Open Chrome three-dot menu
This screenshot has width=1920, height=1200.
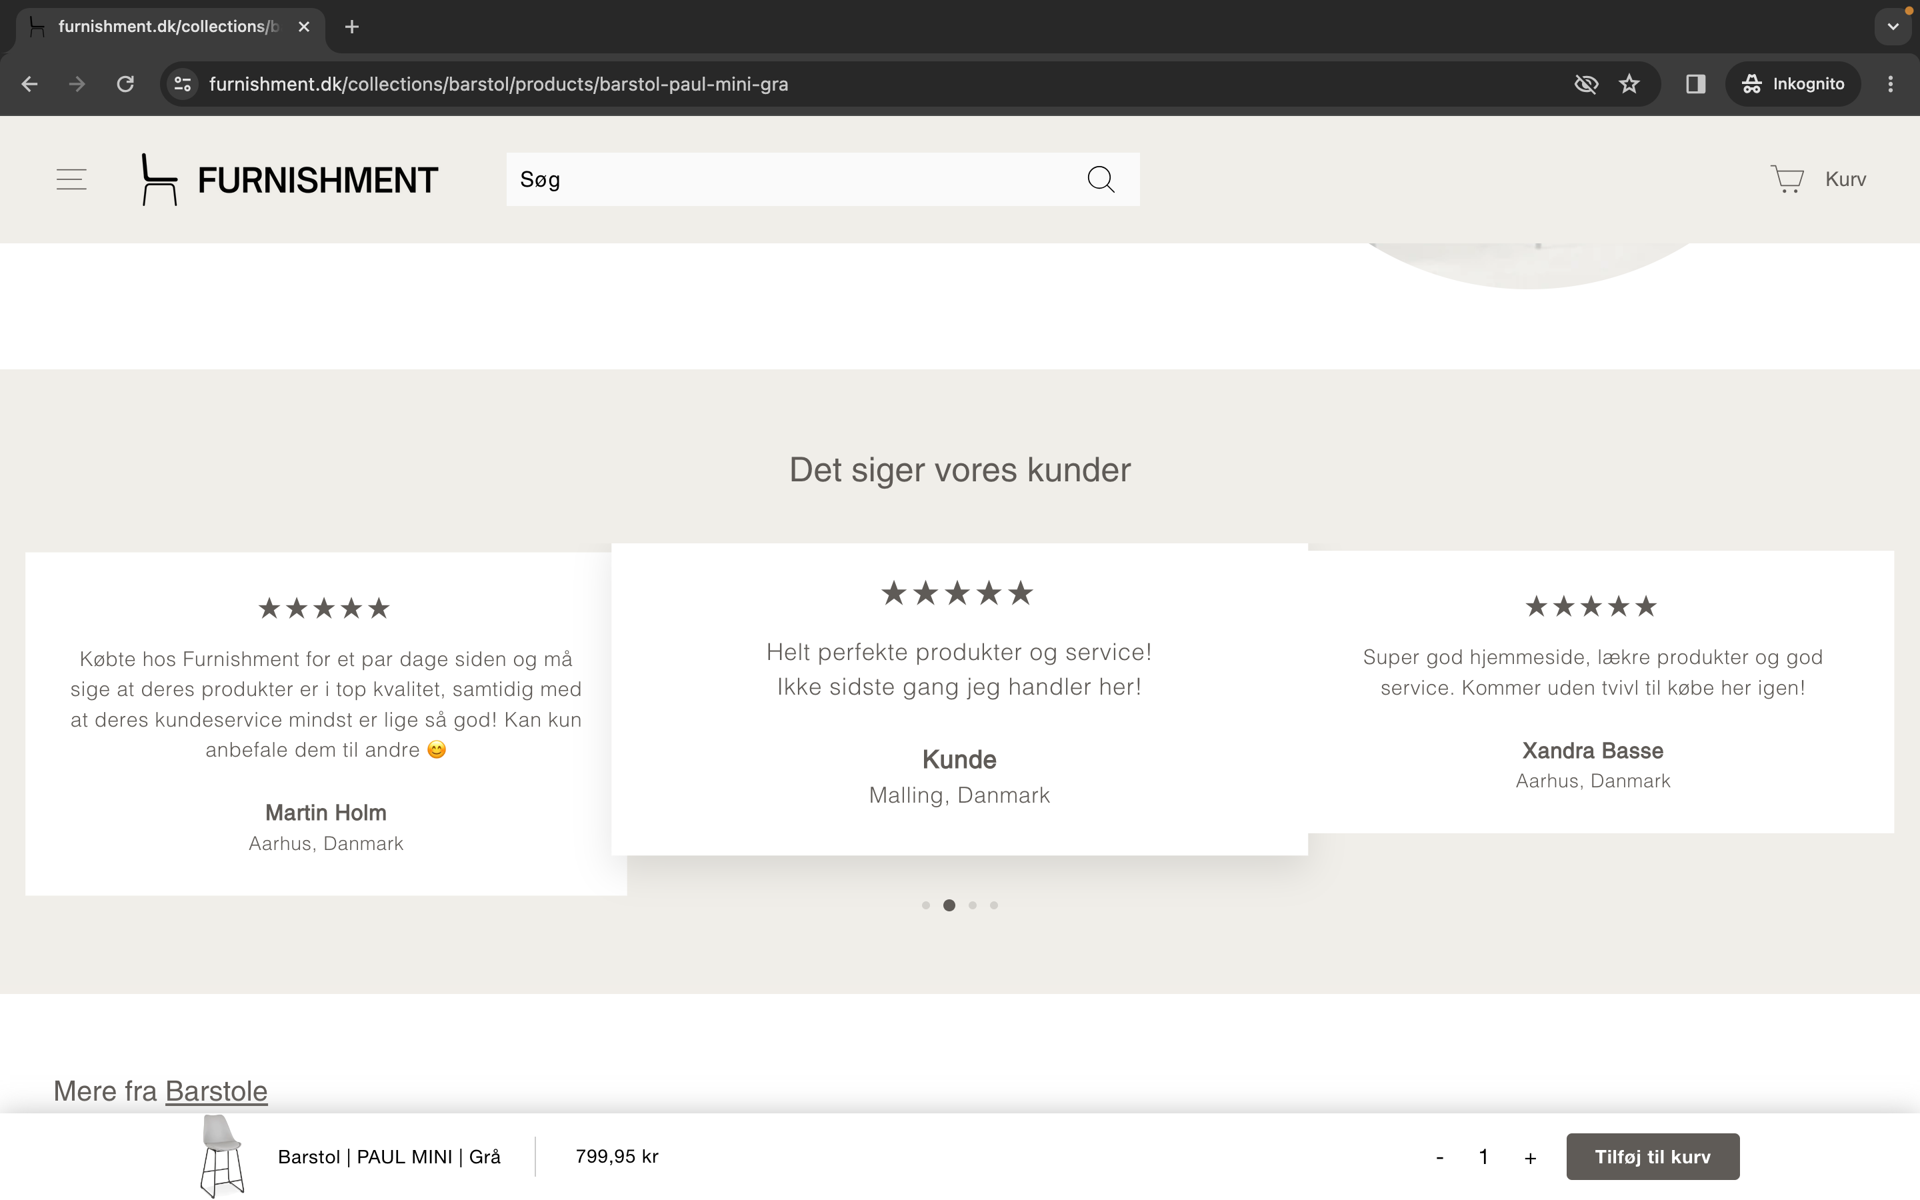pyautogui.click(x=1891, y=84)
